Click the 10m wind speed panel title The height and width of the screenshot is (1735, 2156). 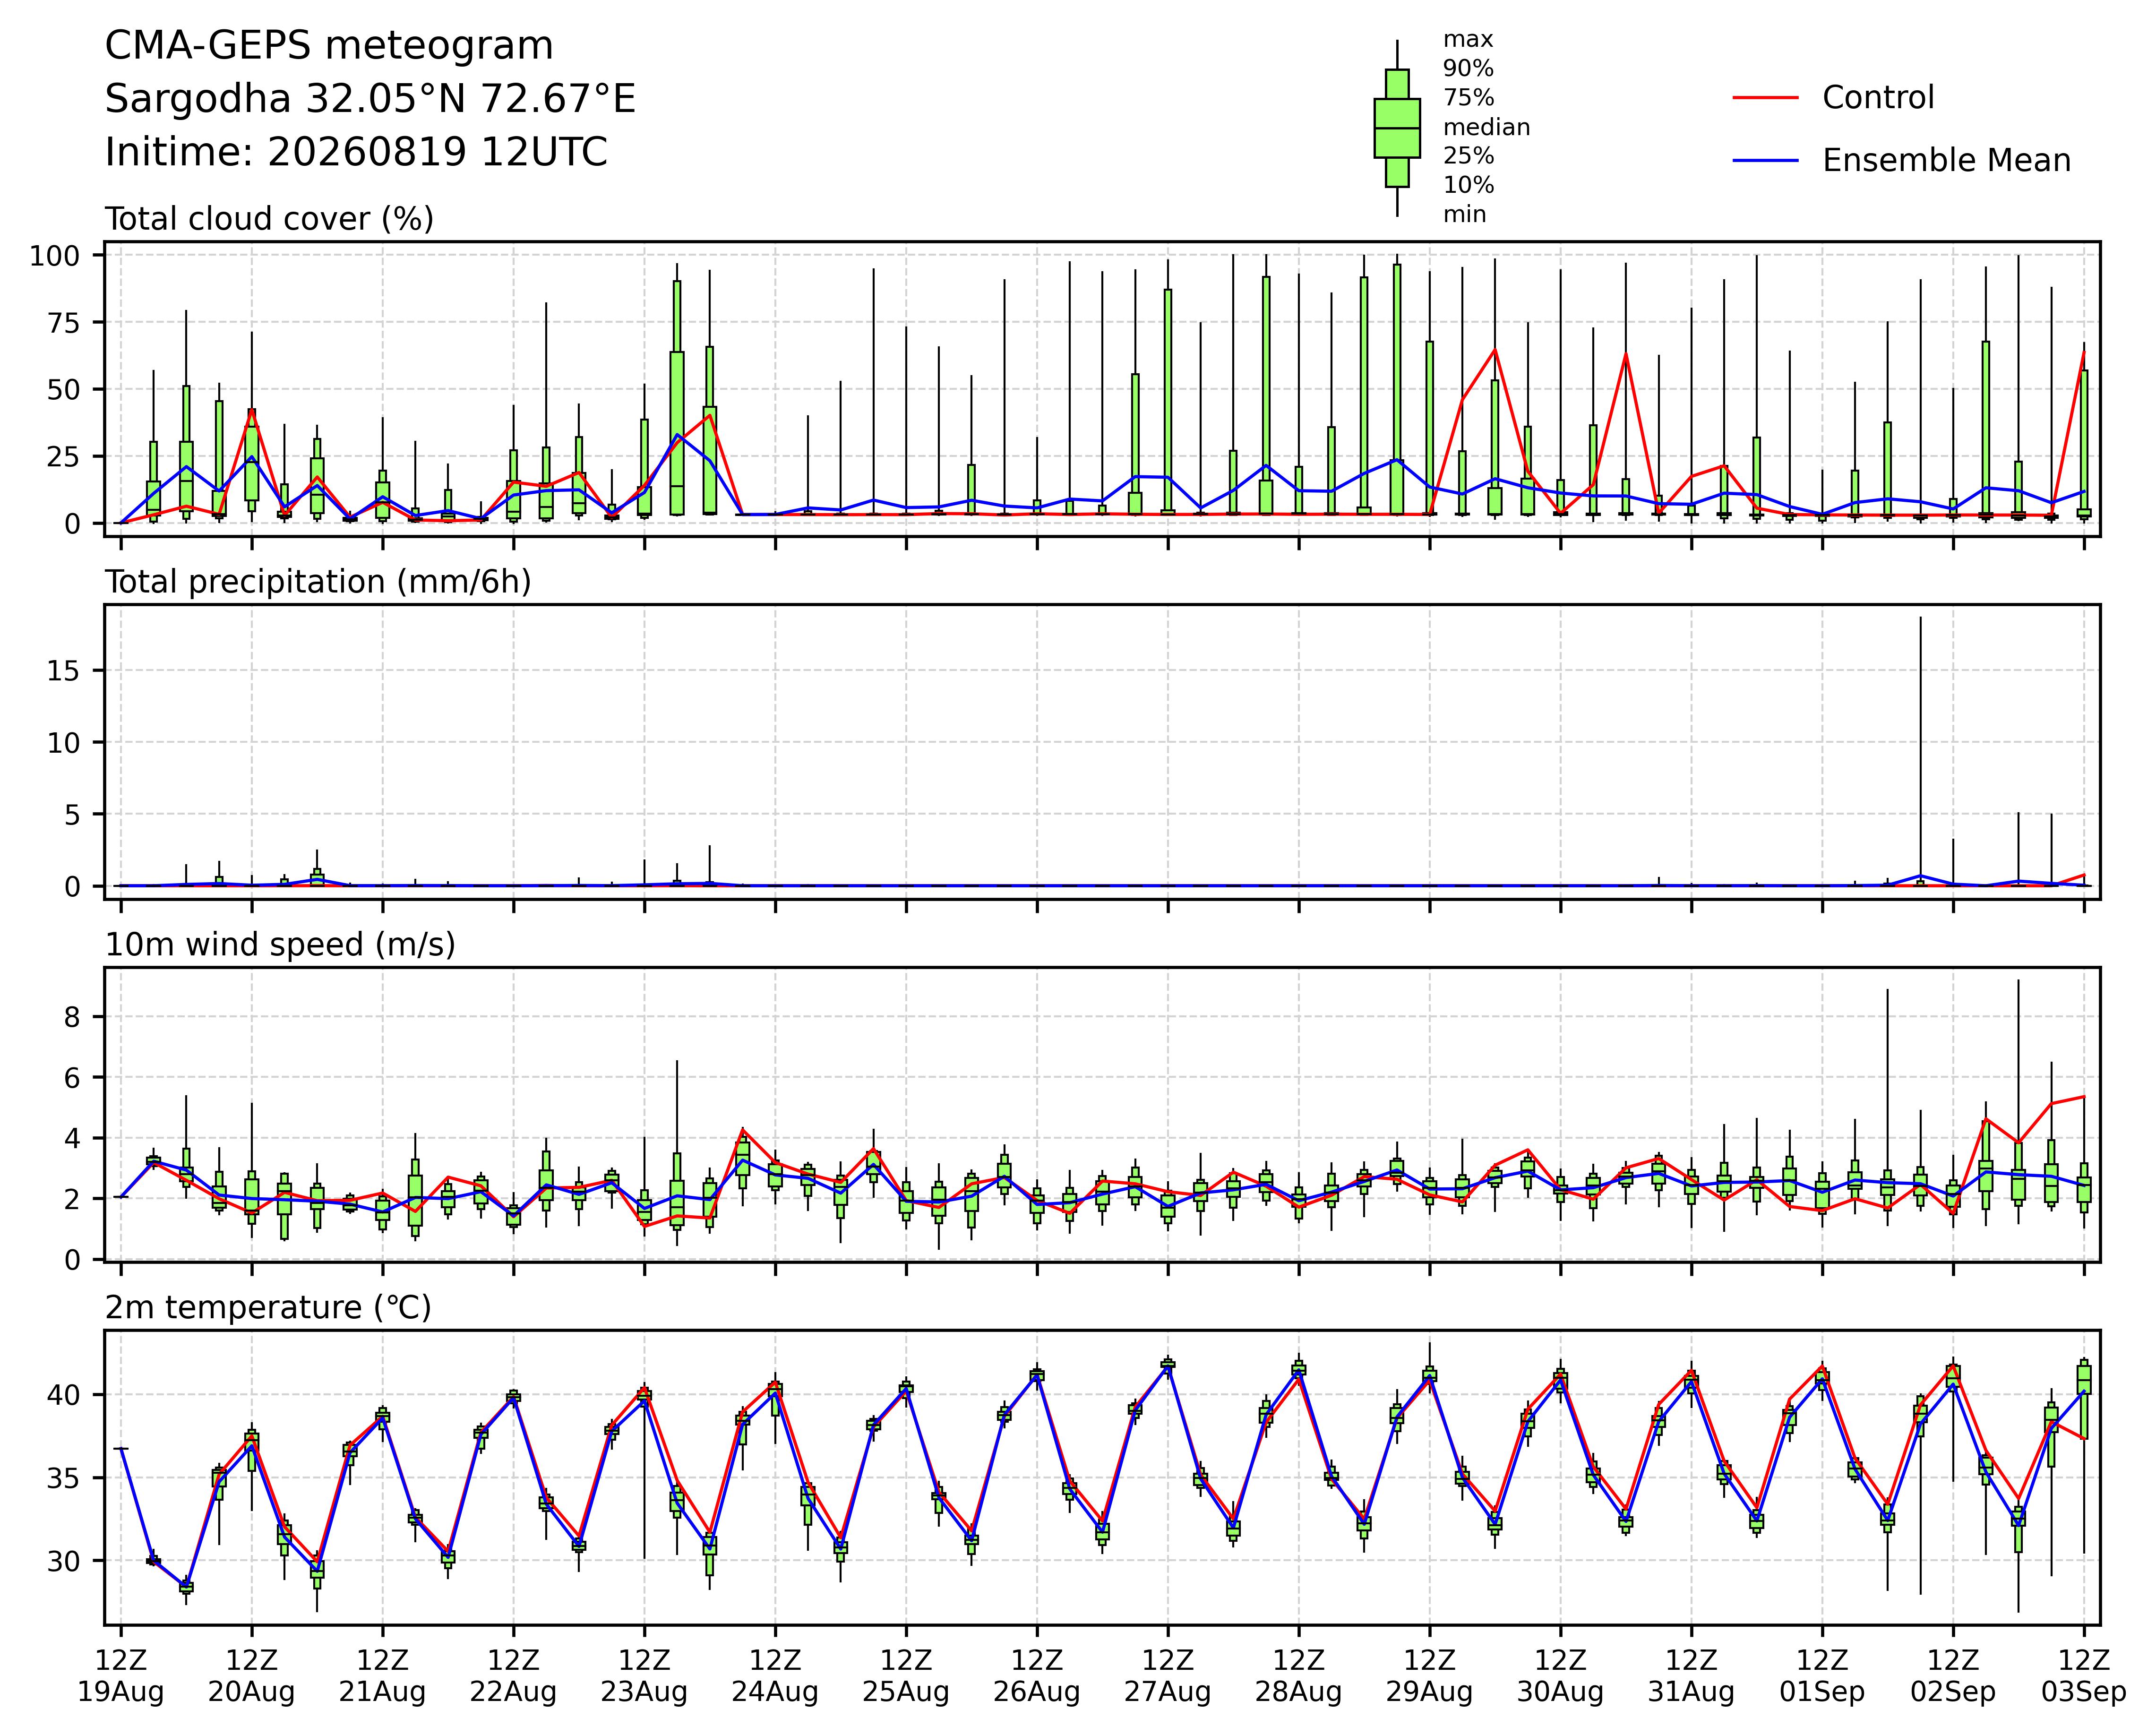coord(280,944)
